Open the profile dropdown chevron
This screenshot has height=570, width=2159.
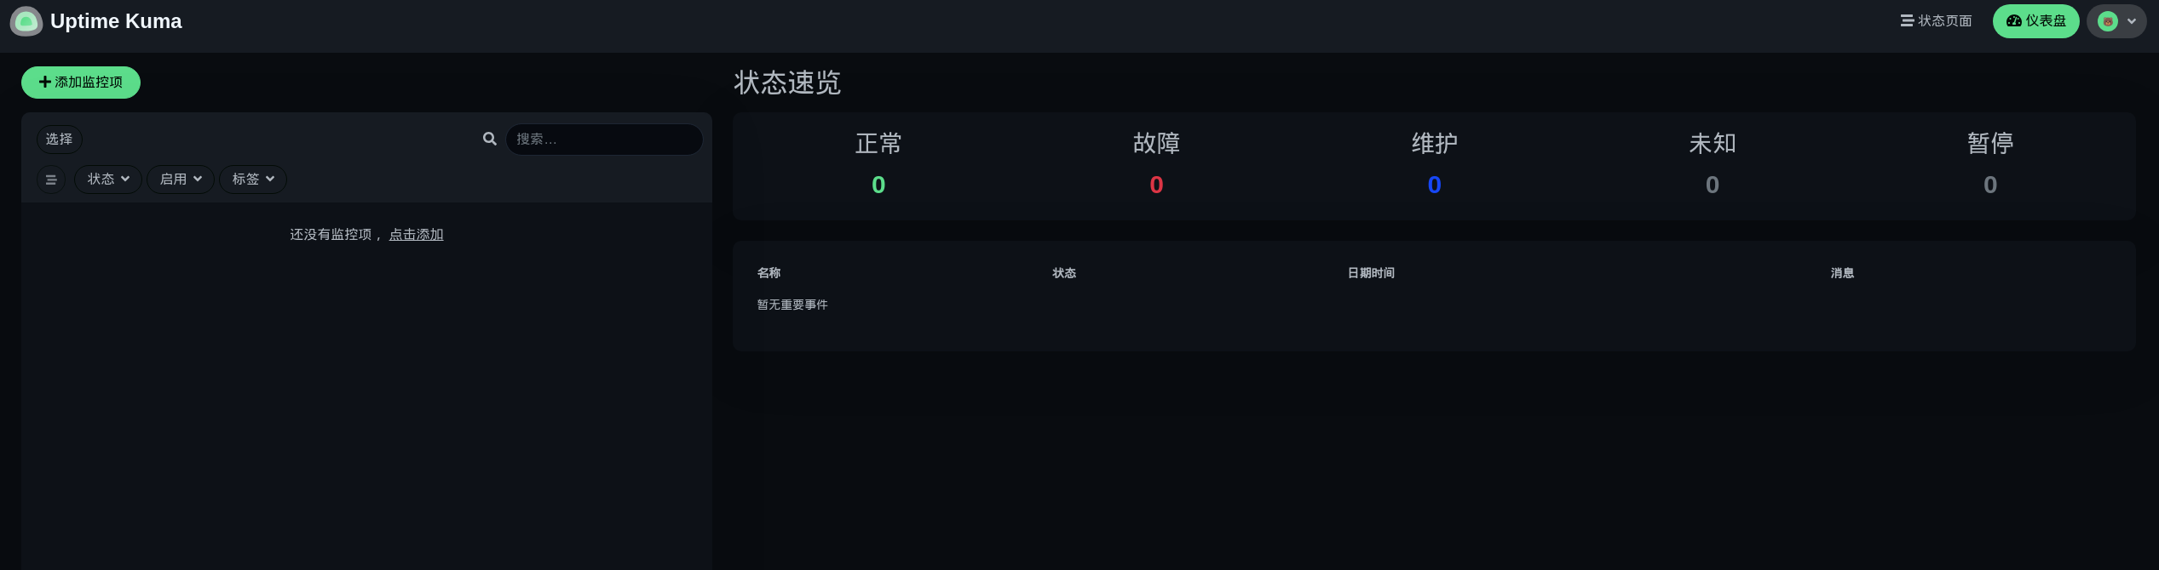click(2132, 21)
